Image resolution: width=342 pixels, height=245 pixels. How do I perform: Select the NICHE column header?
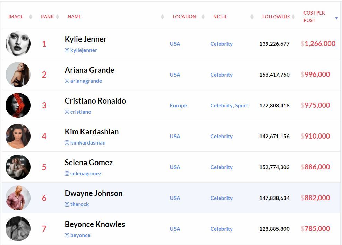click(220, 16)
